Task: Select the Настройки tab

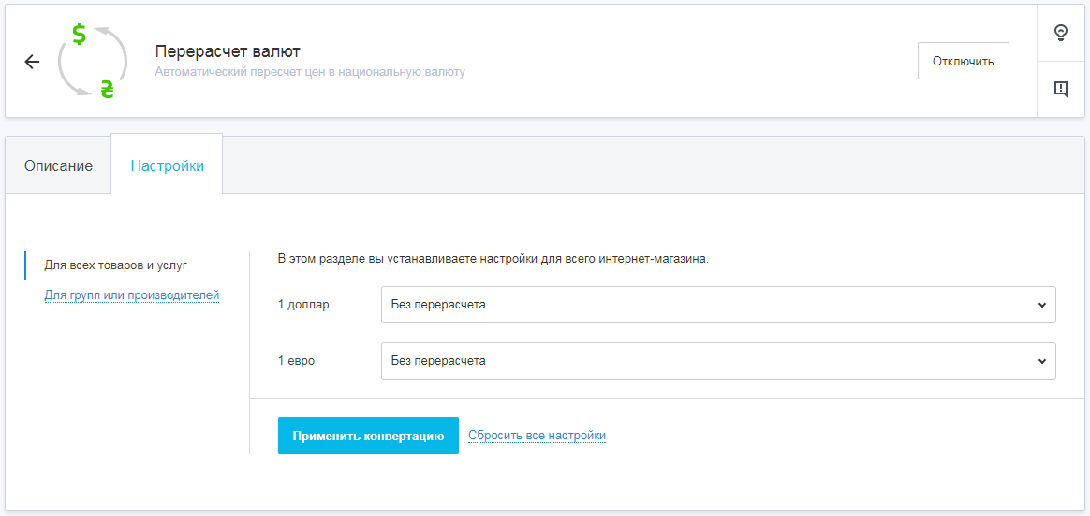Action: (x=168, y=165)
